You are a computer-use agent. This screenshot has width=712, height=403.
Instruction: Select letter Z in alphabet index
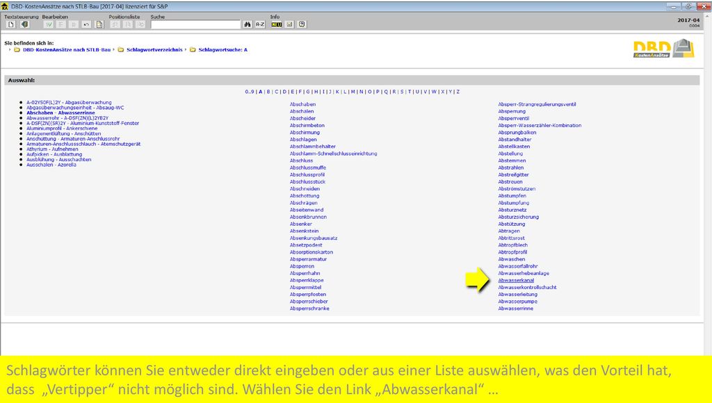[x=458, y=92]
